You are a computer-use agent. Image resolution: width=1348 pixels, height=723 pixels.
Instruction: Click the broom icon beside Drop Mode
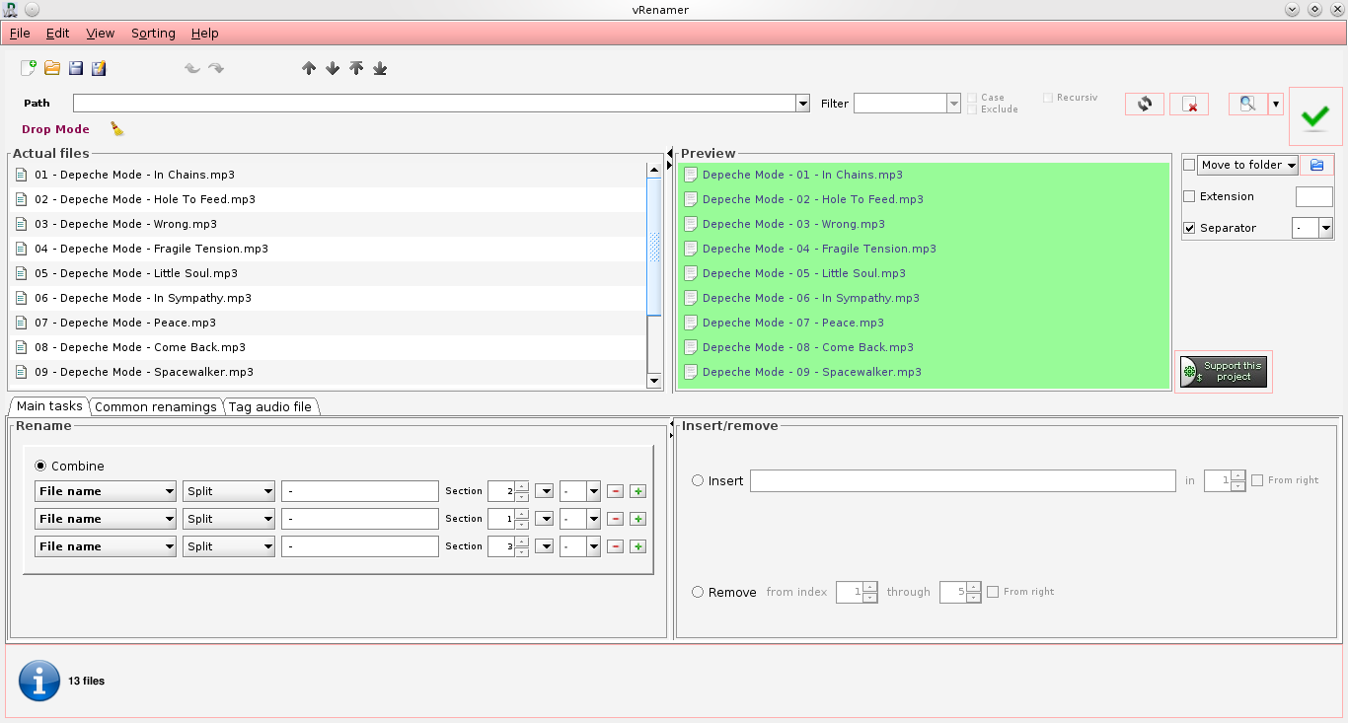[x=116, y=129]
